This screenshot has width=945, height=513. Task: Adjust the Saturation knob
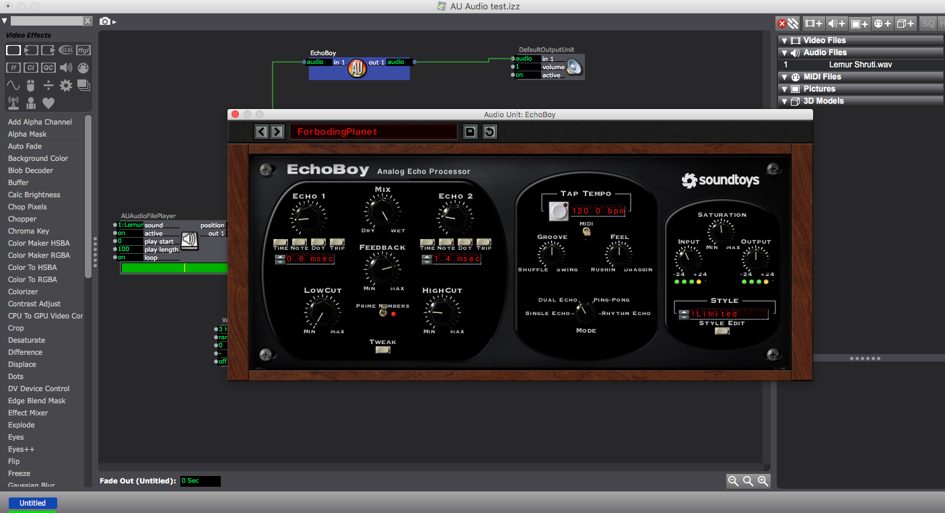pos(722,232)
